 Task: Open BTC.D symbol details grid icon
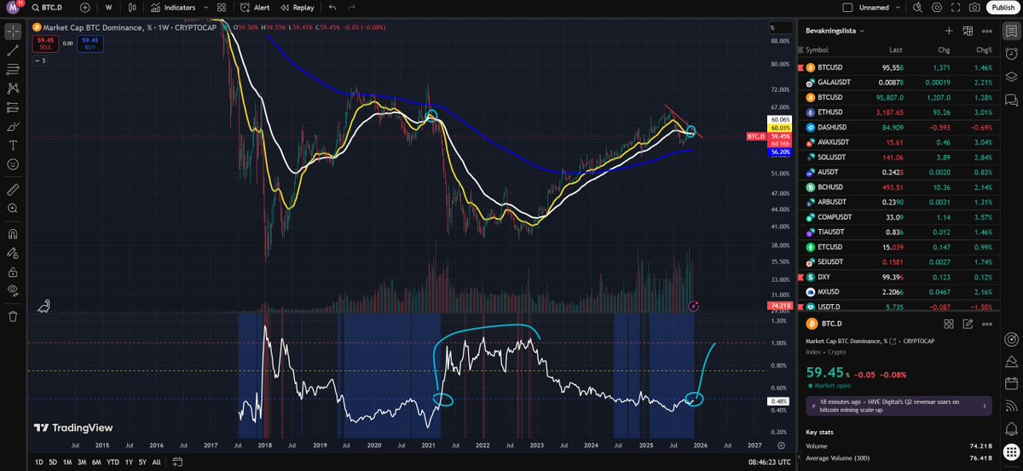click(949, 324)
